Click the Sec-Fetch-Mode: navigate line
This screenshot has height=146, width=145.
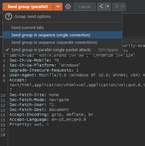(x=39, y=100)
